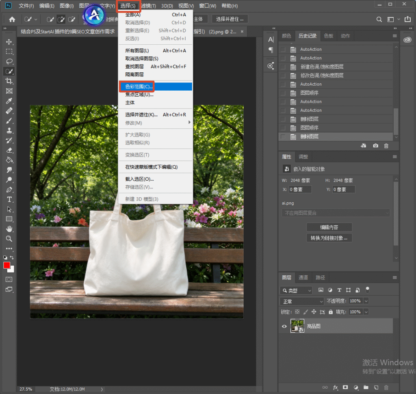Screen dimensions: 416x394
Task: Select the Lasso tool
Action: click(x=9, y=62)
